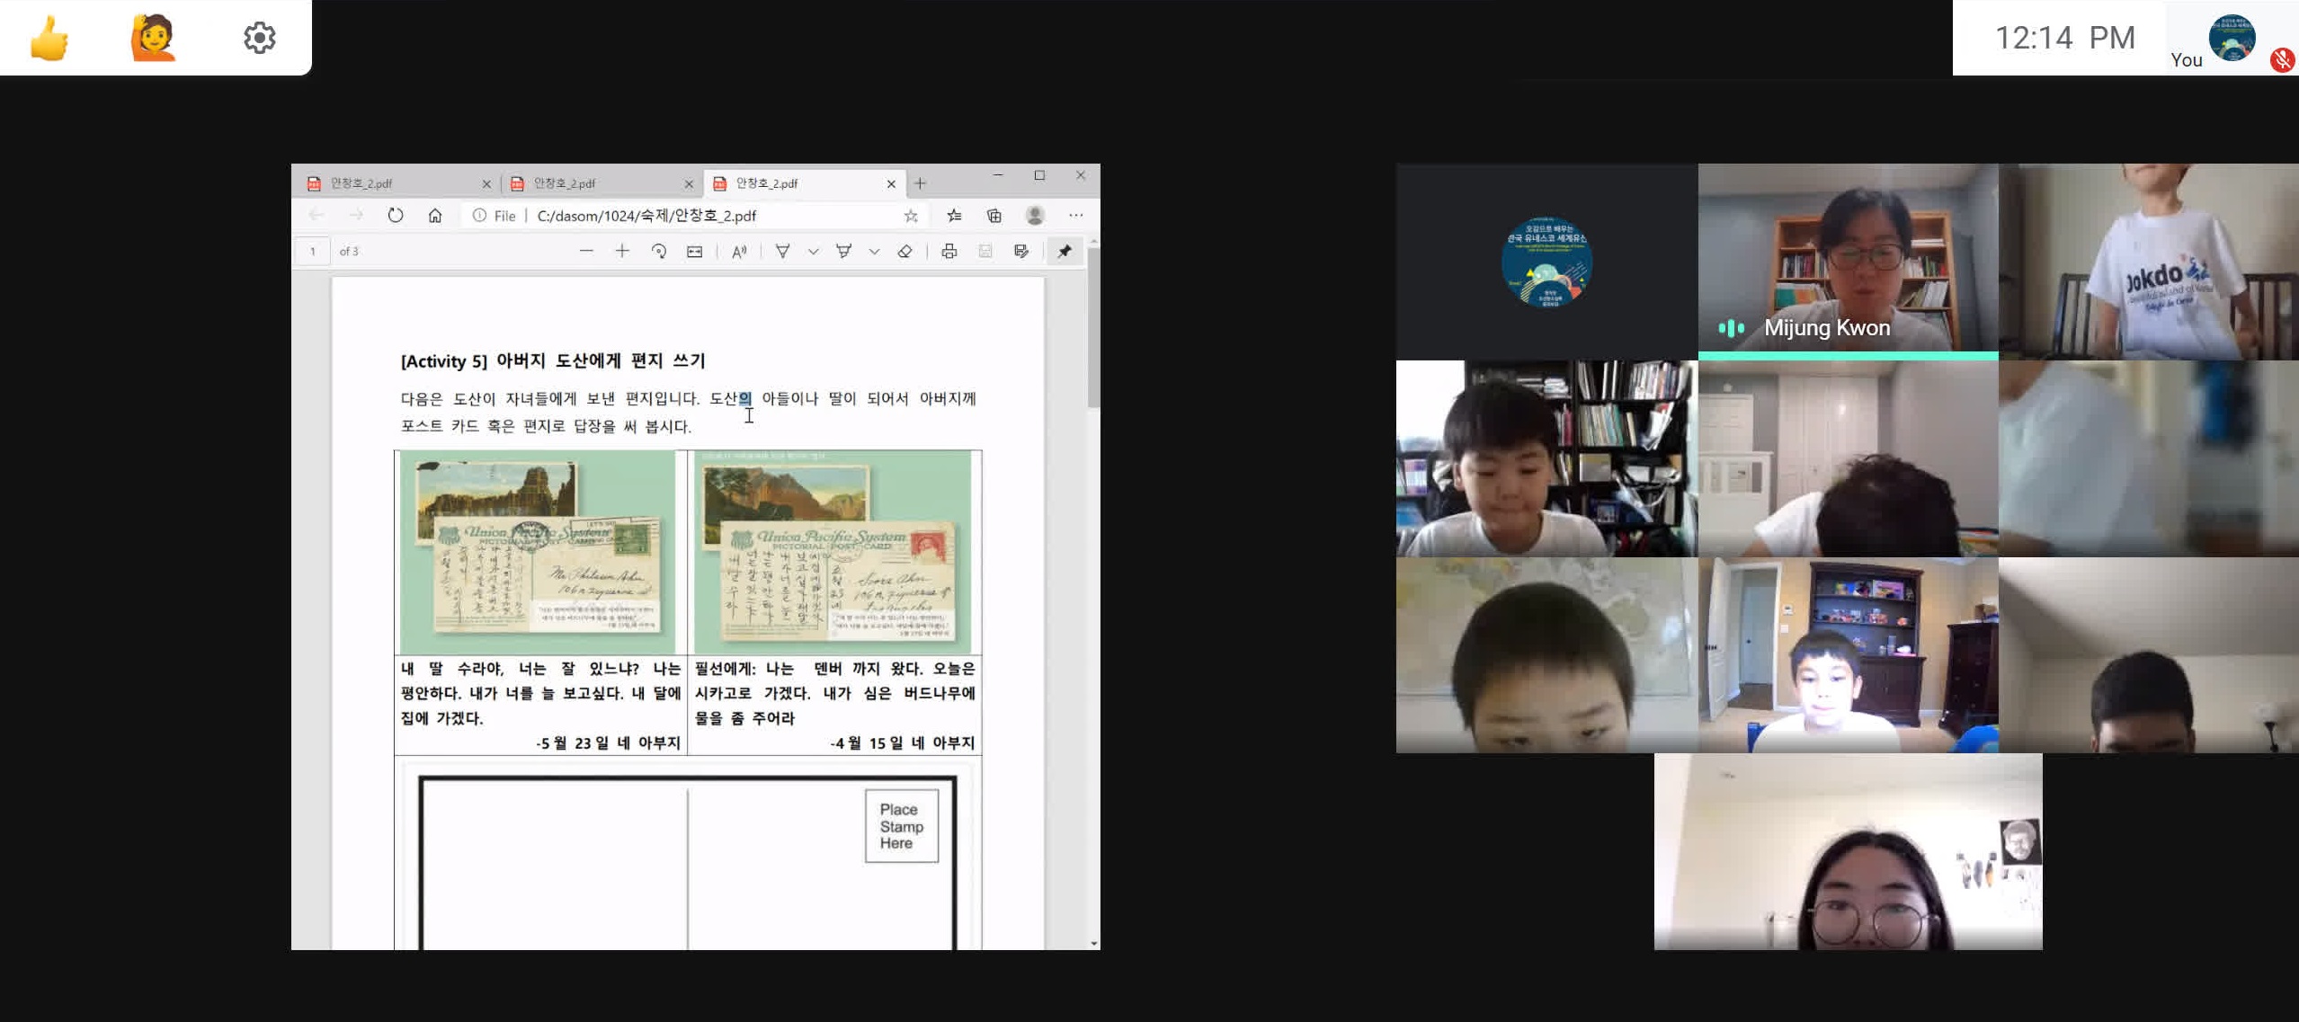Expand the Draw pen options dropdown
This screenshot has width=2299, height=1022.
click(813, 252)
